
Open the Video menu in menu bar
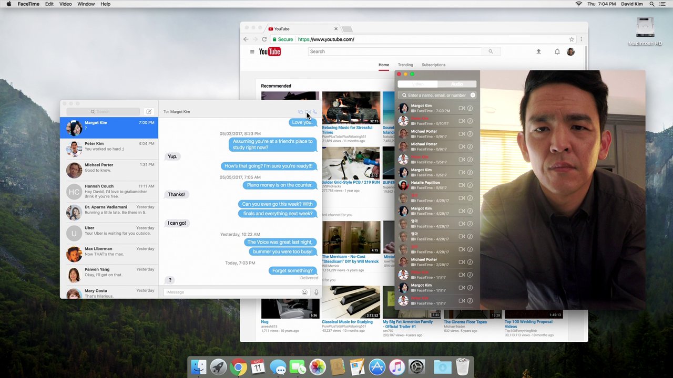click(x=65, y=4)
